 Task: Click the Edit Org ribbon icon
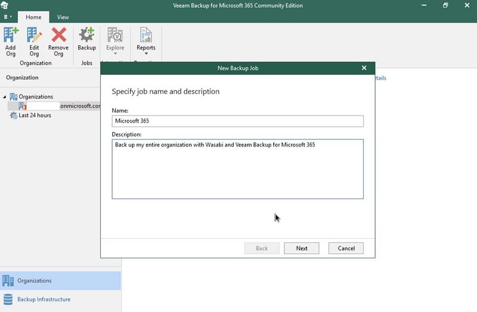point(34,35)
